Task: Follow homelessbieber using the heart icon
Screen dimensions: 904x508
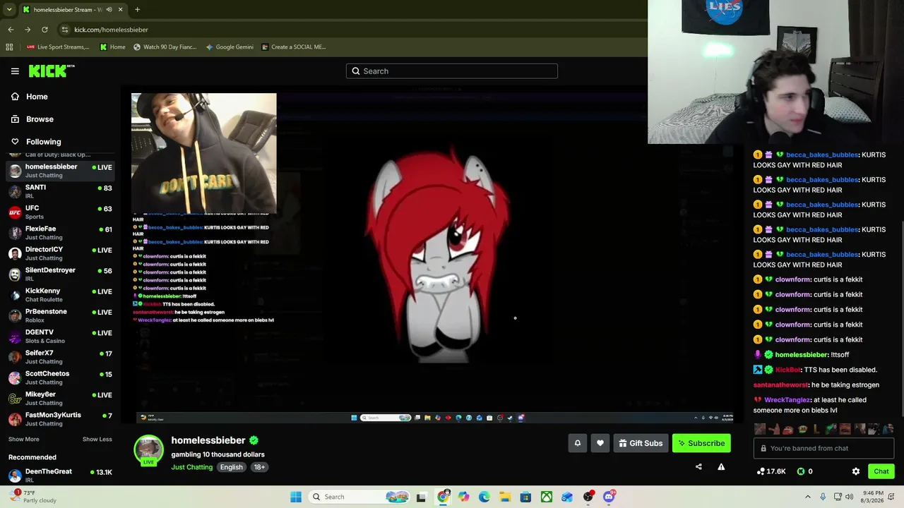Action: tap(600, 443)
